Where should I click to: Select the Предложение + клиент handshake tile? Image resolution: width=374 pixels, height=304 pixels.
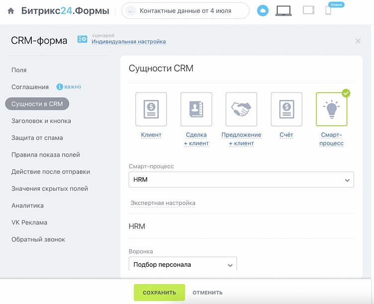pos(241,109)
